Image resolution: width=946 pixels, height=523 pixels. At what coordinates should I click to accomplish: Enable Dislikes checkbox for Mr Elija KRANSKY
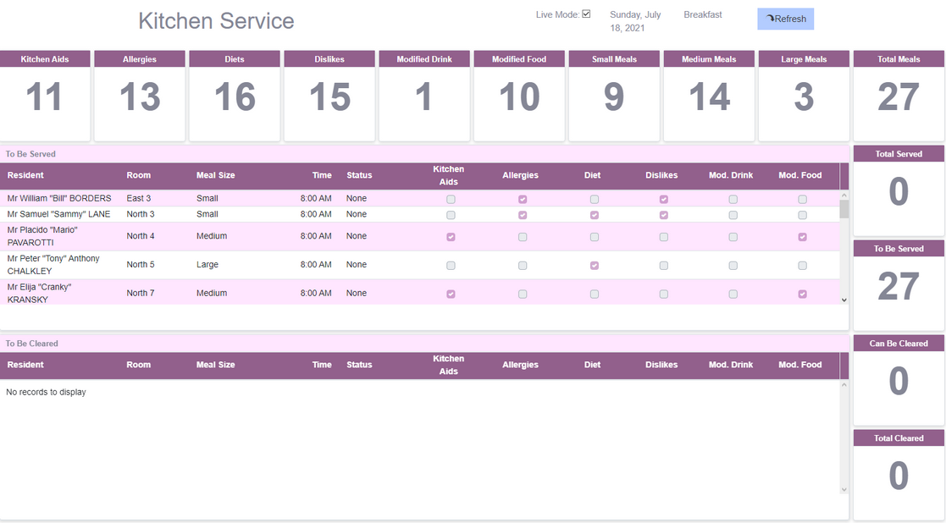[663, 293]
